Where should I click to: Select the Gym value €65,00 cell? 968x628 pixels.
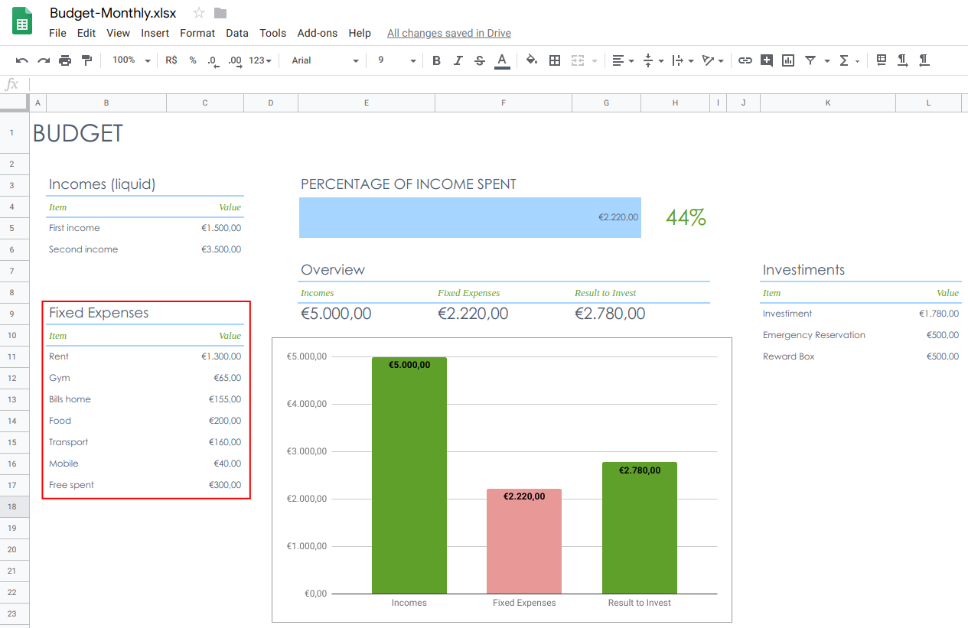(205, 378)
